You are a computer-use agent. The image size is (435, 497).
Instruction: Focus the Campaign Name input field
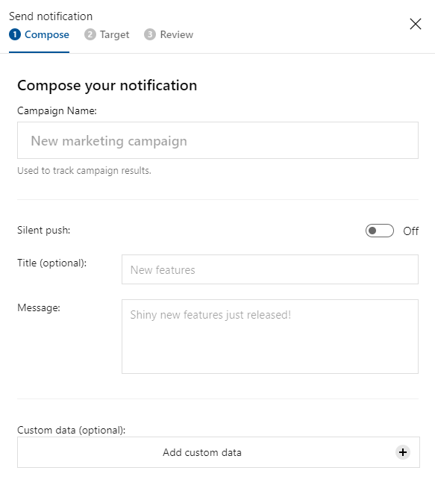(x=218, y=140)
